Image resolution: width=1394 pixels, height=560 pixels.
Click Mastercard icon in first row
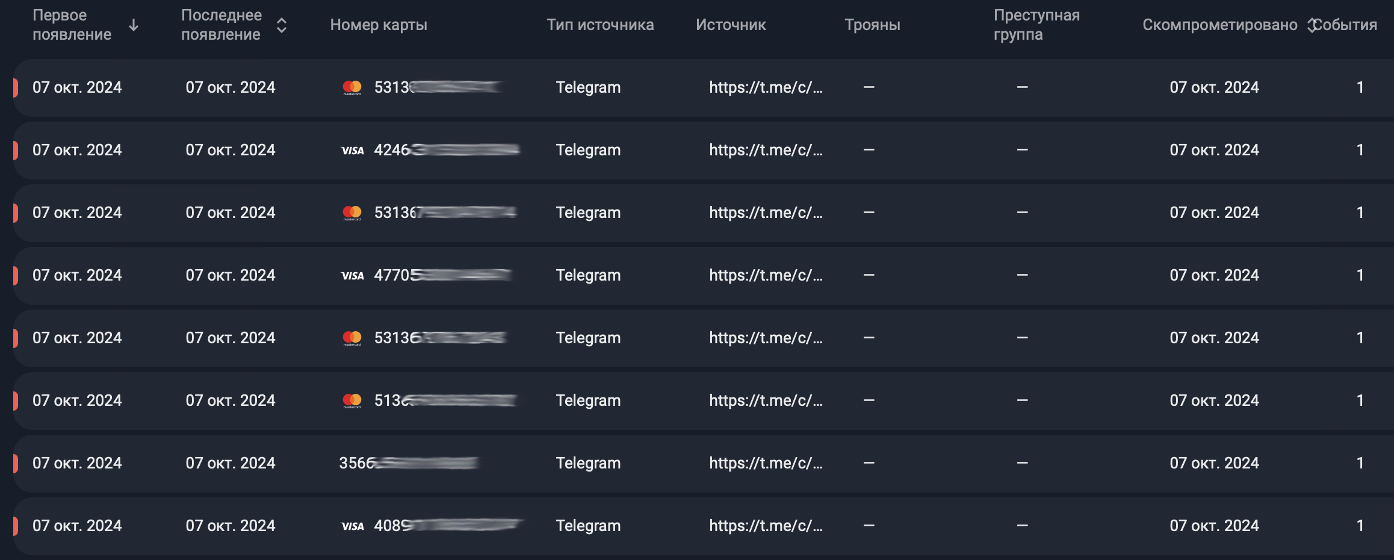[x=352, y=88]
